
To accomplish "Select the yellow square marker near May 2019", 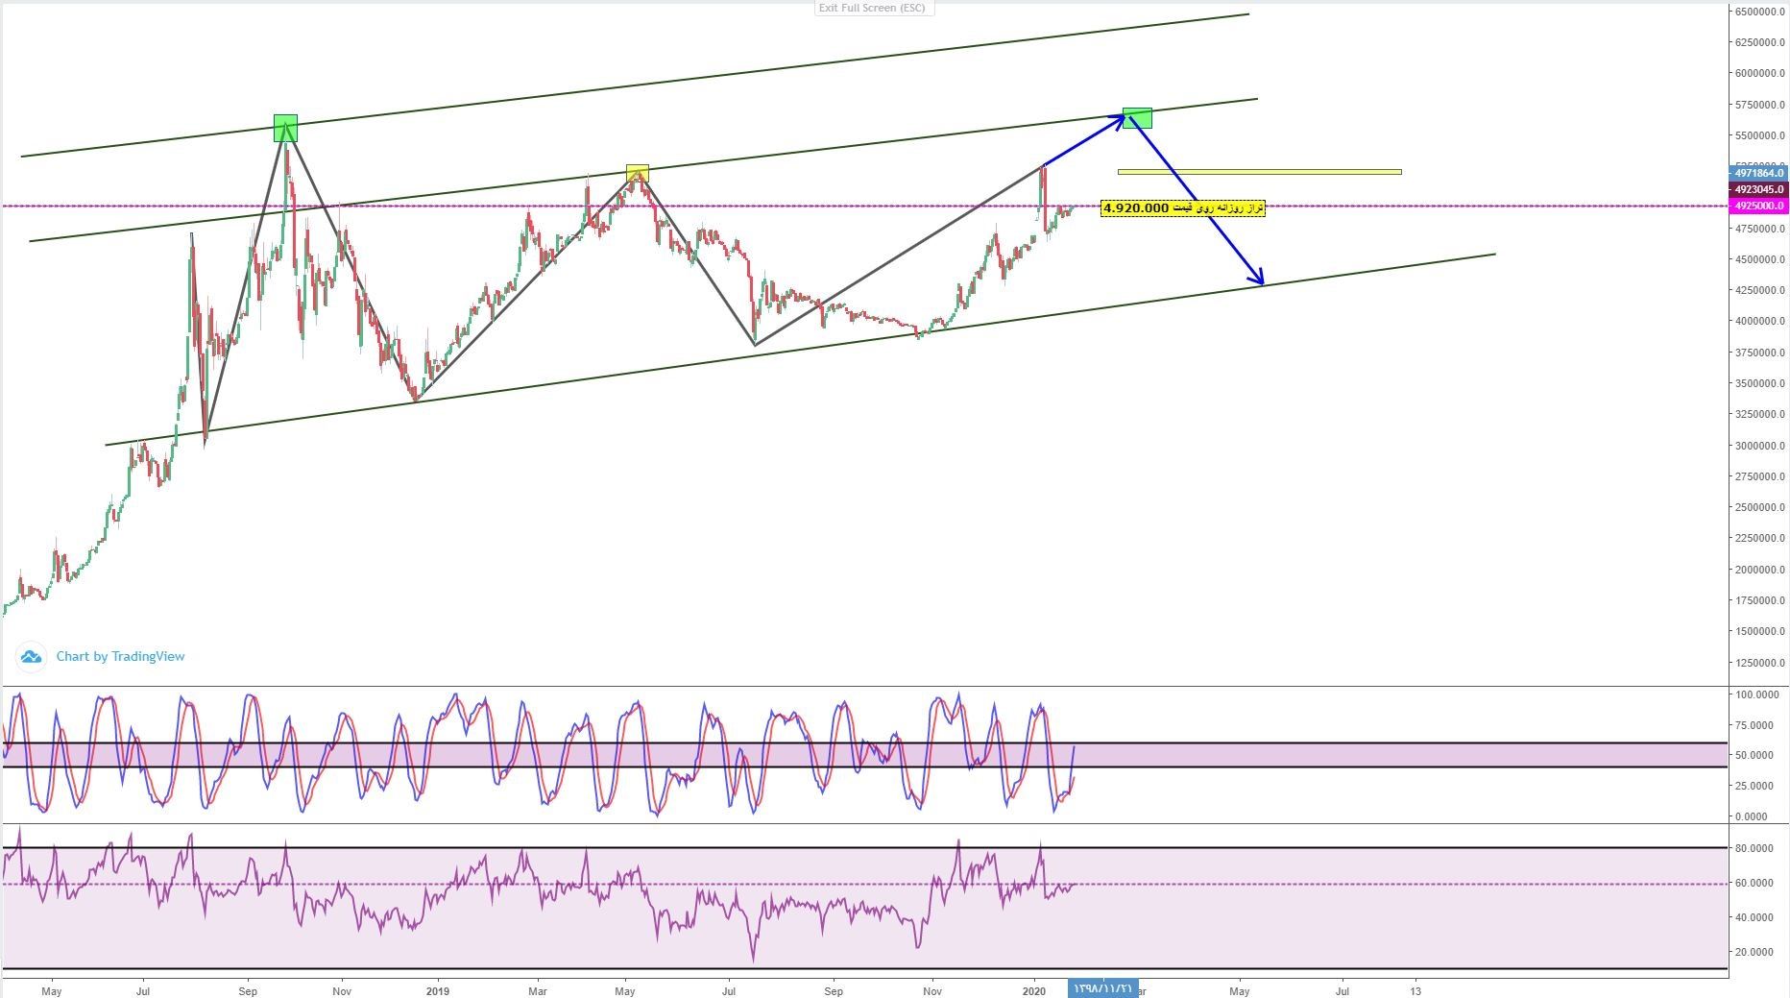I will pos(638,174).
